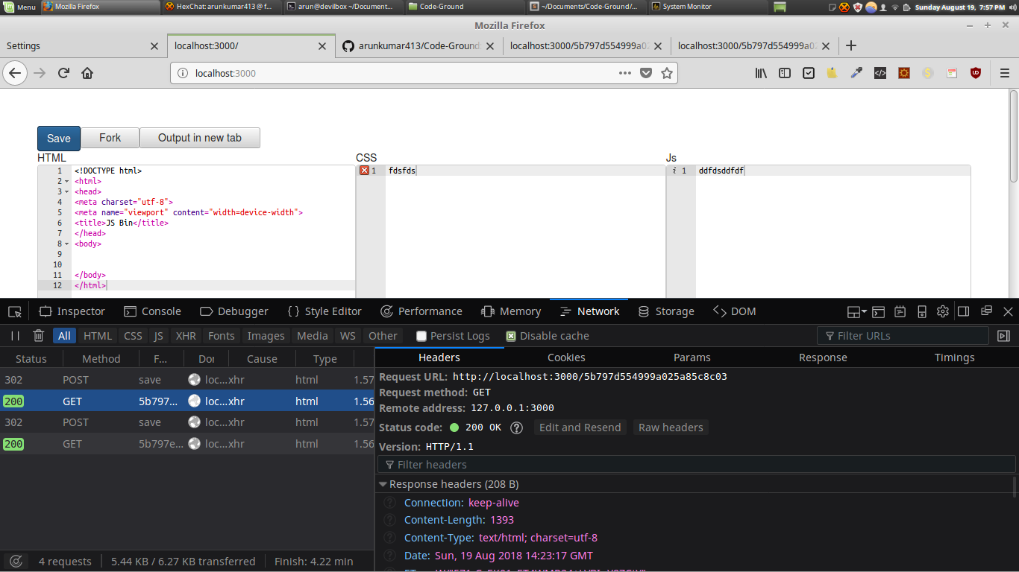Filter requests by HTML type
This screenshot has width=1019, height=572.
pyautogui.click(x=98, y=336)
